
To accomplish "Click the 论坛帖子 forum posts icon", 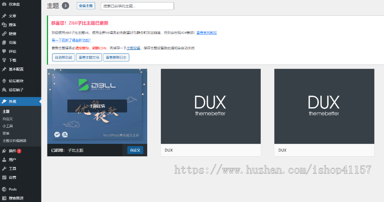I will coord(4,90).
